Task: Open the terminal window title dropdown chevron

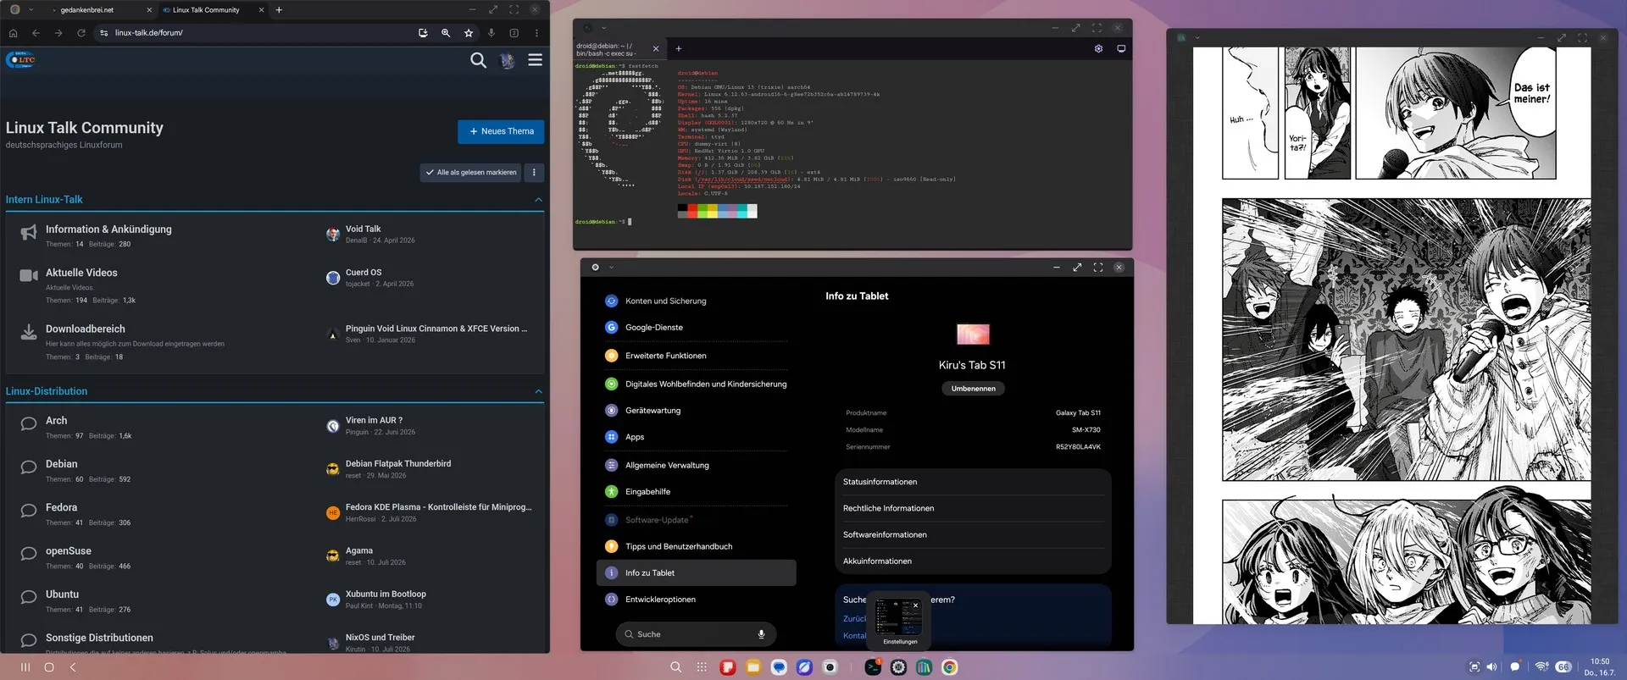Action: coord(604,28)
